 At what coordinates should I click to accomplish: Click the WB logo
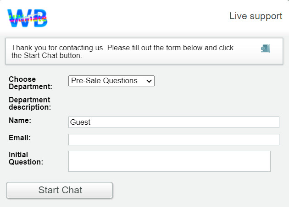(x=28, y=18)
